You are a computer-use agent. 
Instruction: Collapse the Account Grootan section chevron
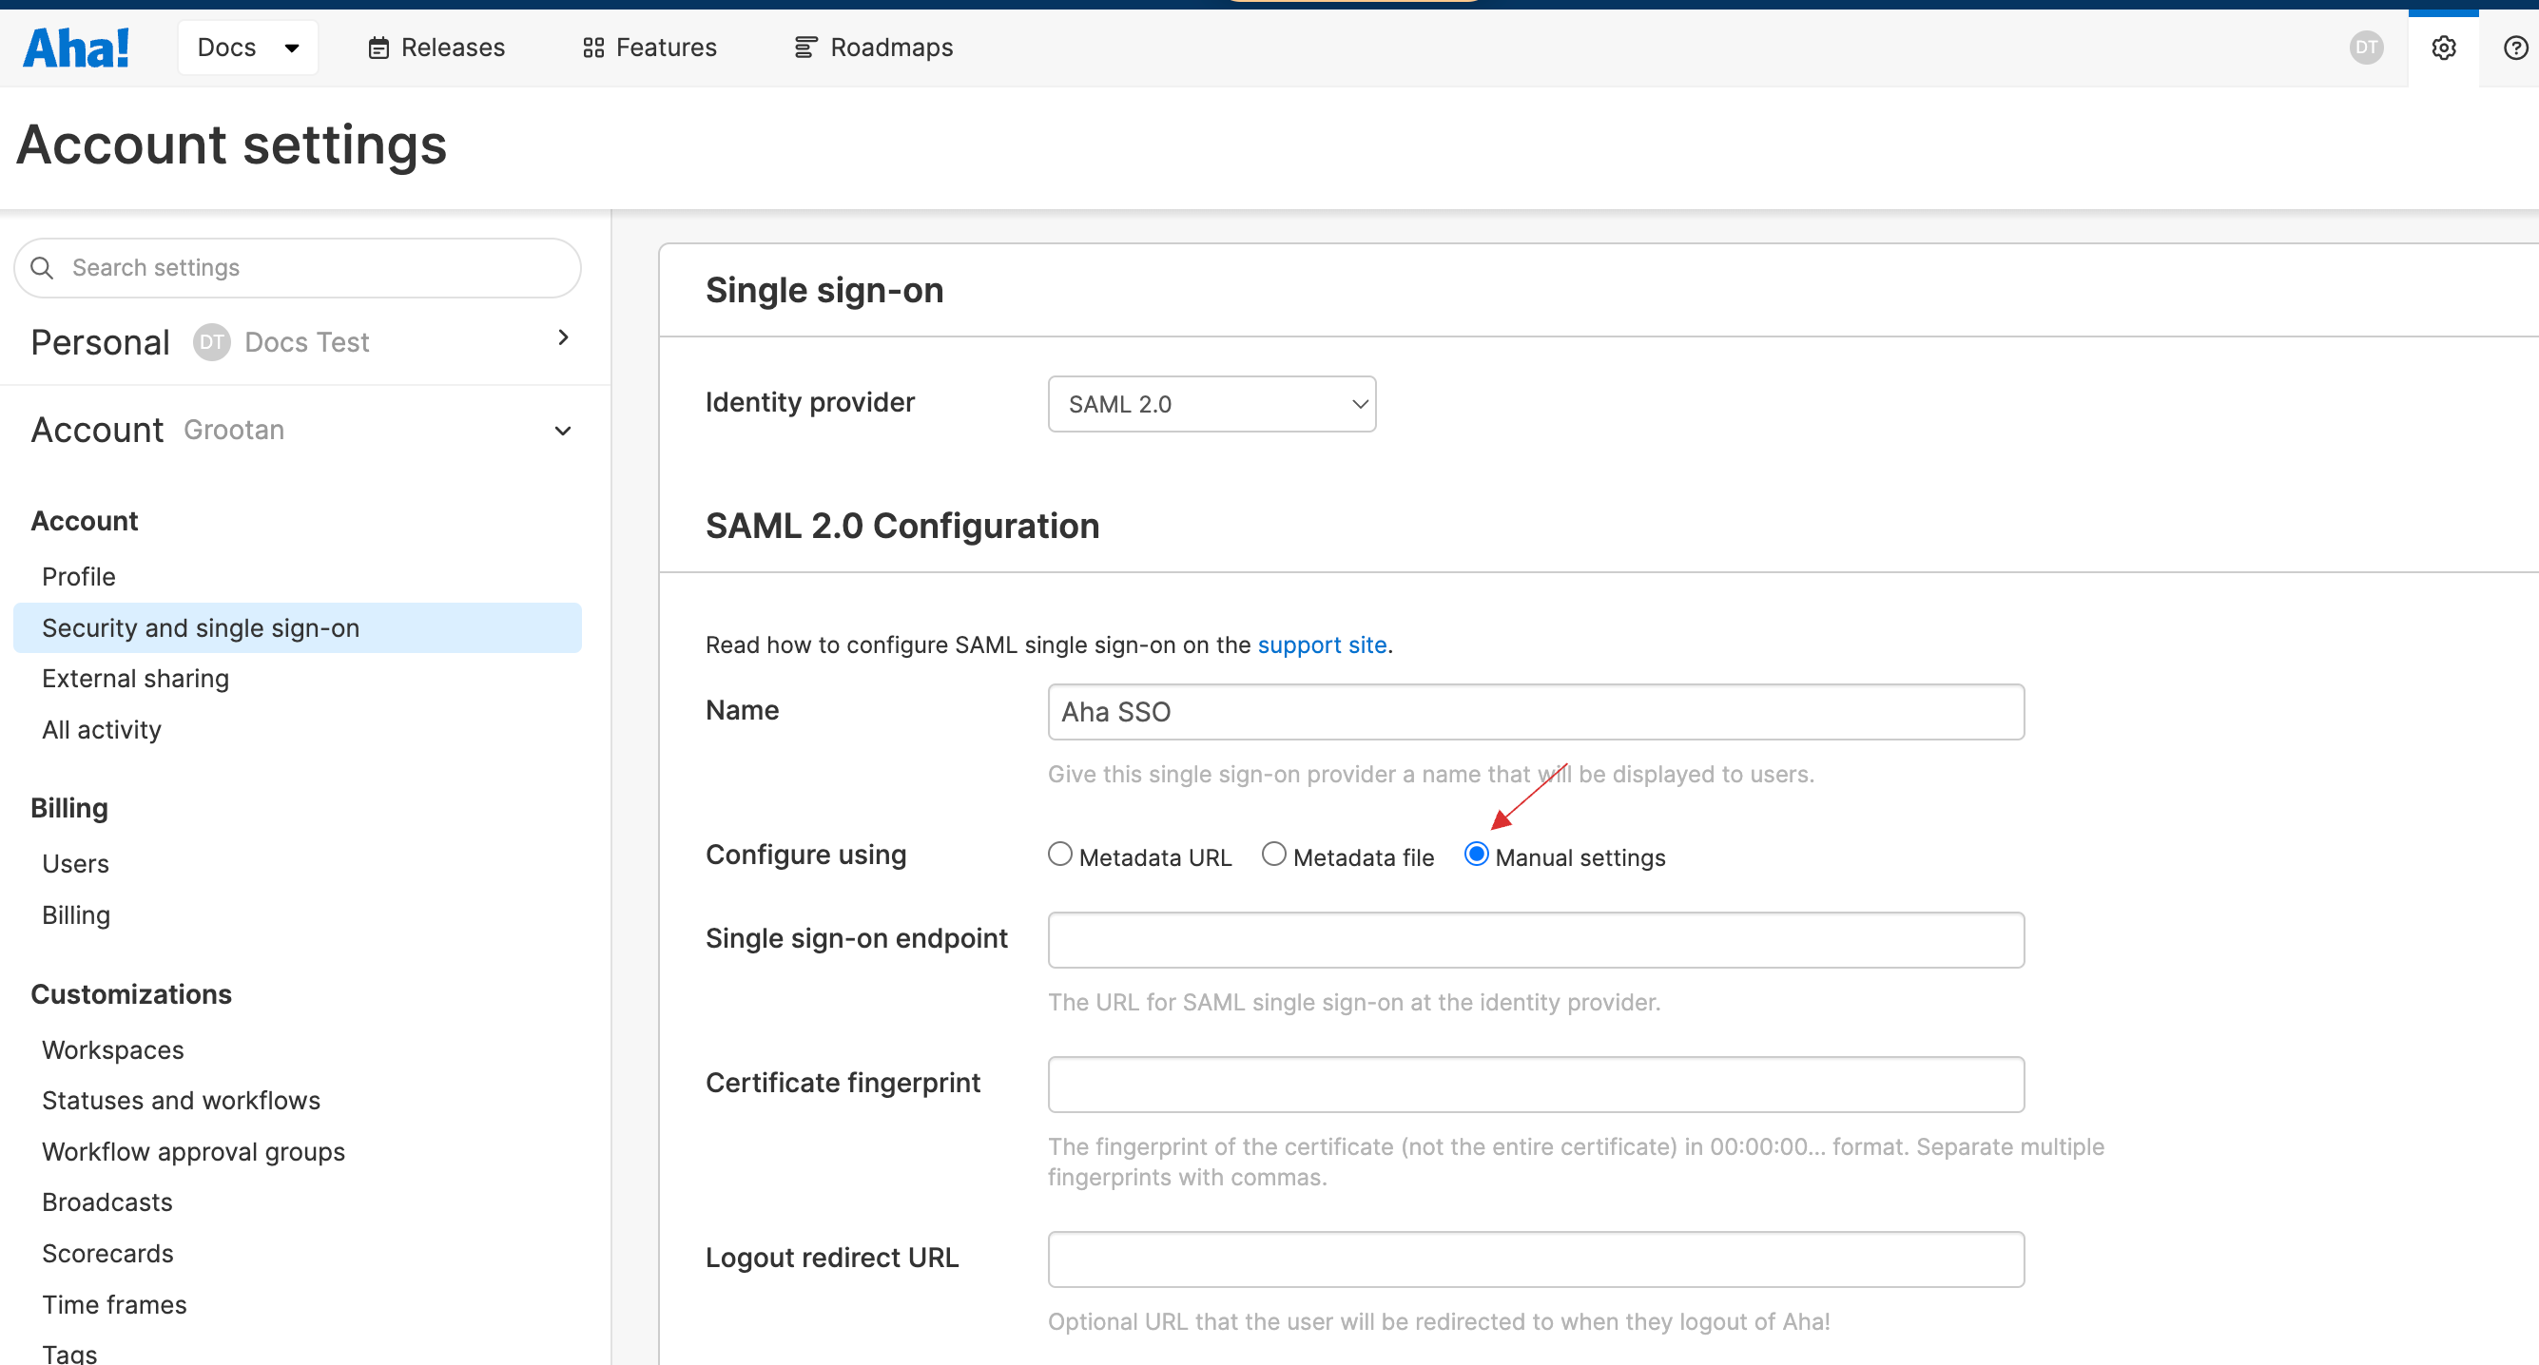tap(563, 431)
